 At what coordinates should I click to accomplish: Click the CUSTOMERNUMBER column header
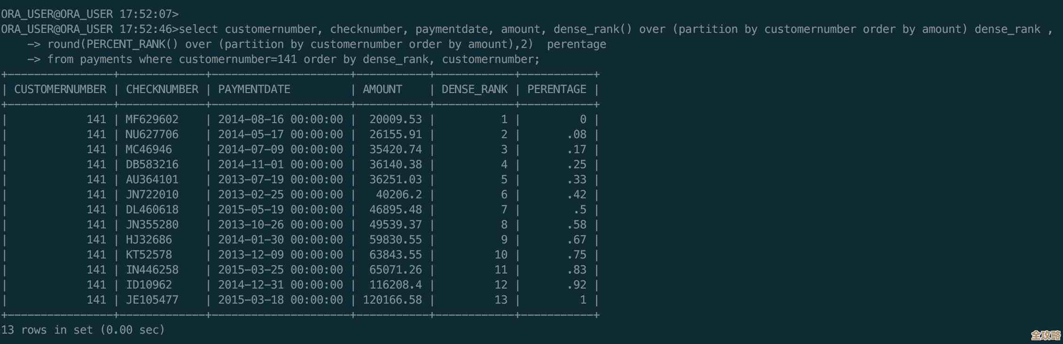pos(60,89)
